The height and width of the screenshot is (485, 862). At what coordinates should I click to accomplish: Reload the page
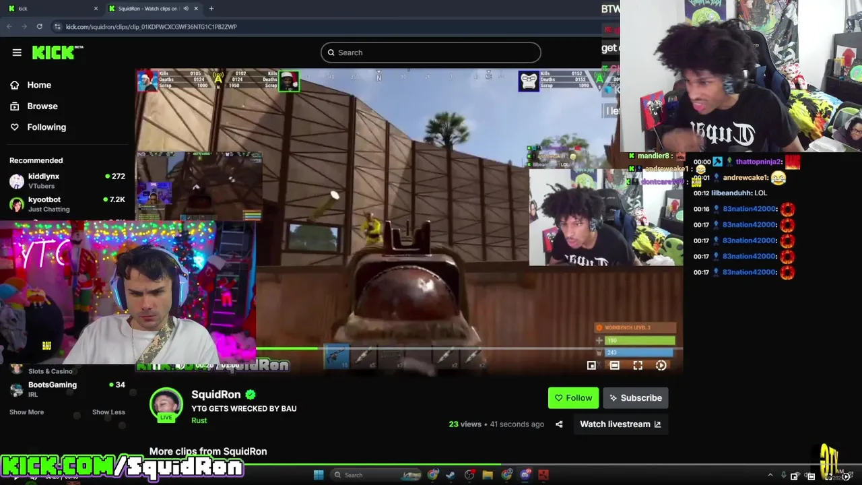pyautogui.click(x=40, y=26)
